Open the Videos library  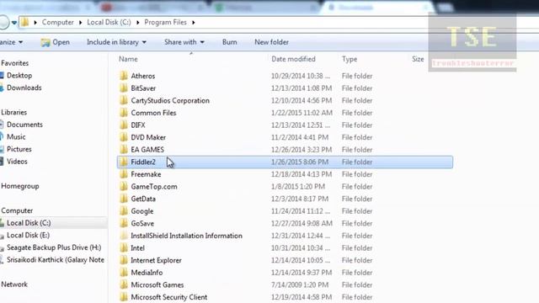click(x=17, y=162)
